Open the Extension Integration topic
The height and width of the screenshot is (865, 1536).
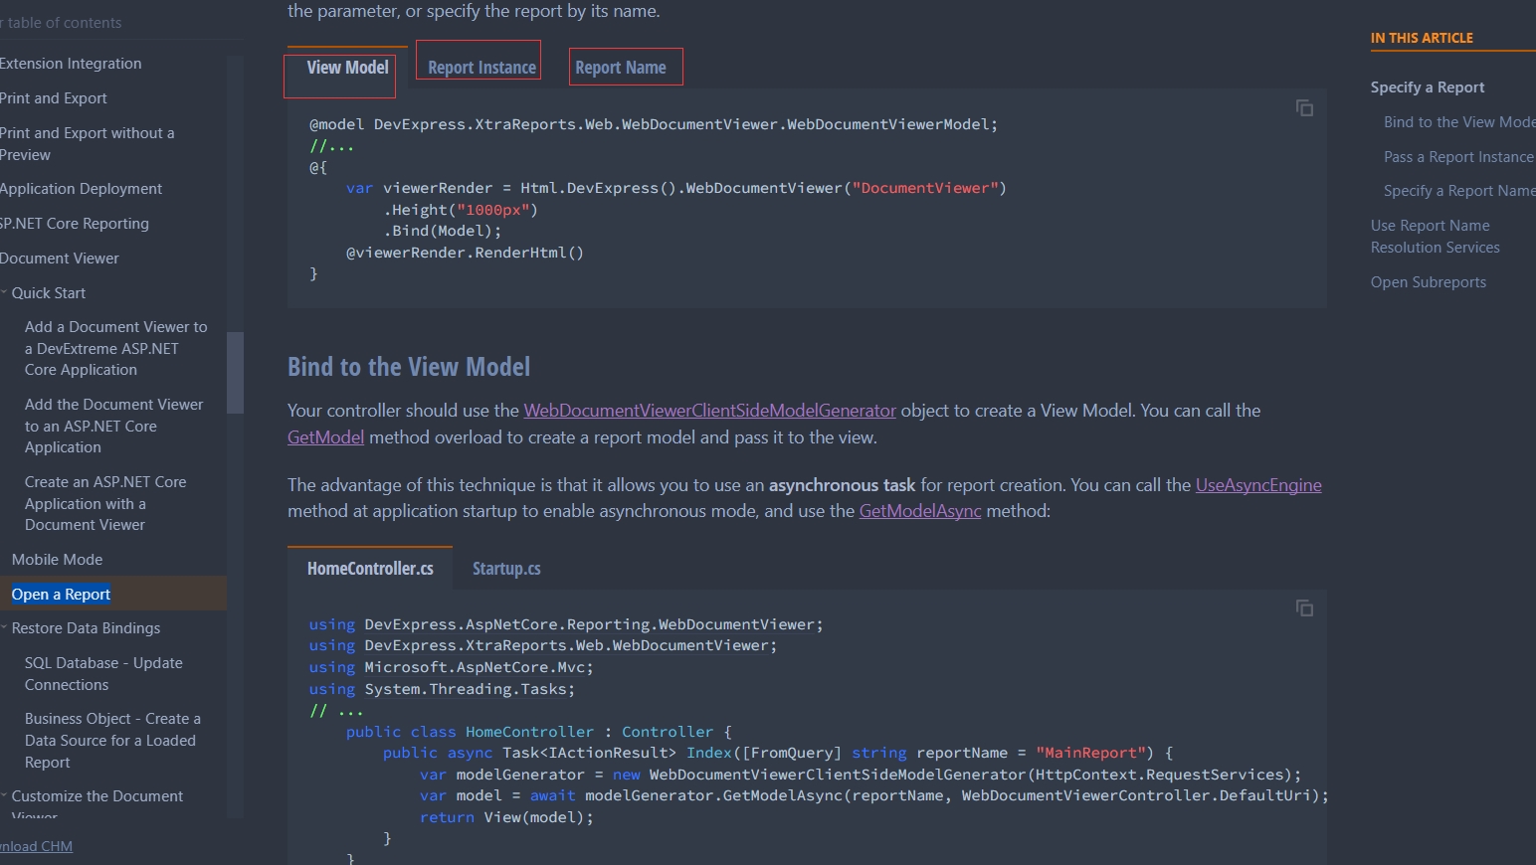[71, 64]
